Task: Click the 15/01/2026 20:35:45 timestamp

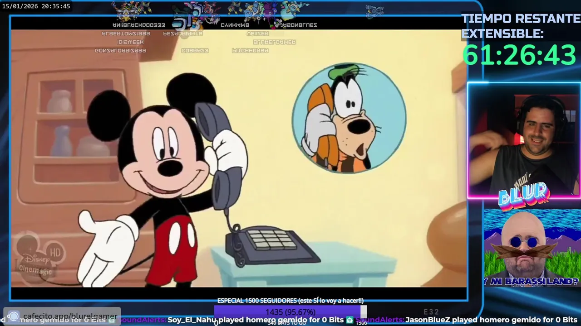Action: pos(36,6)
